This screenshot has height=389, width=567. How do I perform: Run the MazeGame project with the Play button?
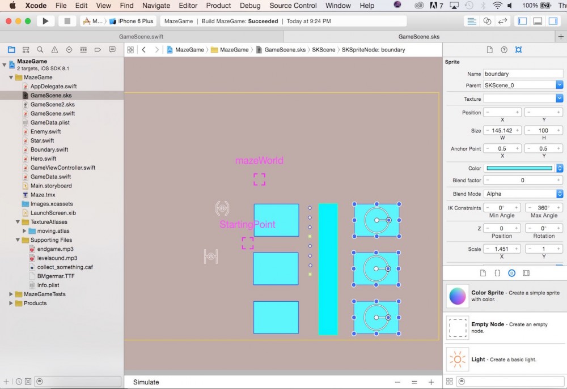point(45,20)
